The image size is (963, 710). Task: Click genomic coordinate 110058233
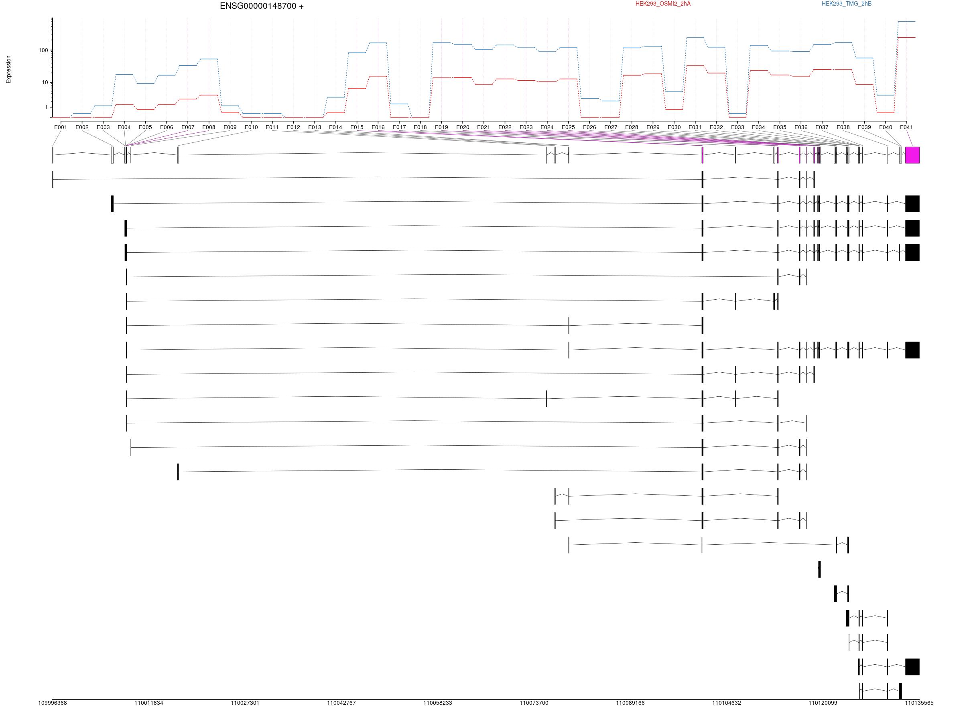pos(438,703)
